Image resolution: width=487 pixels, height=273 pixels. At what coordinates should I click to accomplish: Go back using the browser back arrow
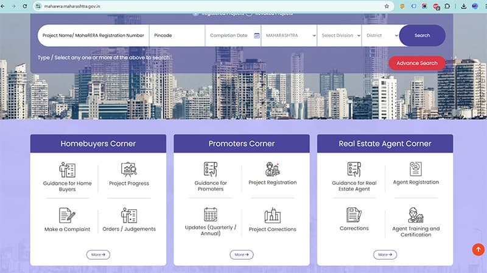click(x=3, y=6)
